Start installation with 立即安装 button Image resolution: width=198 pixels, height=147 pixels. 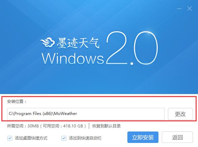143,137
